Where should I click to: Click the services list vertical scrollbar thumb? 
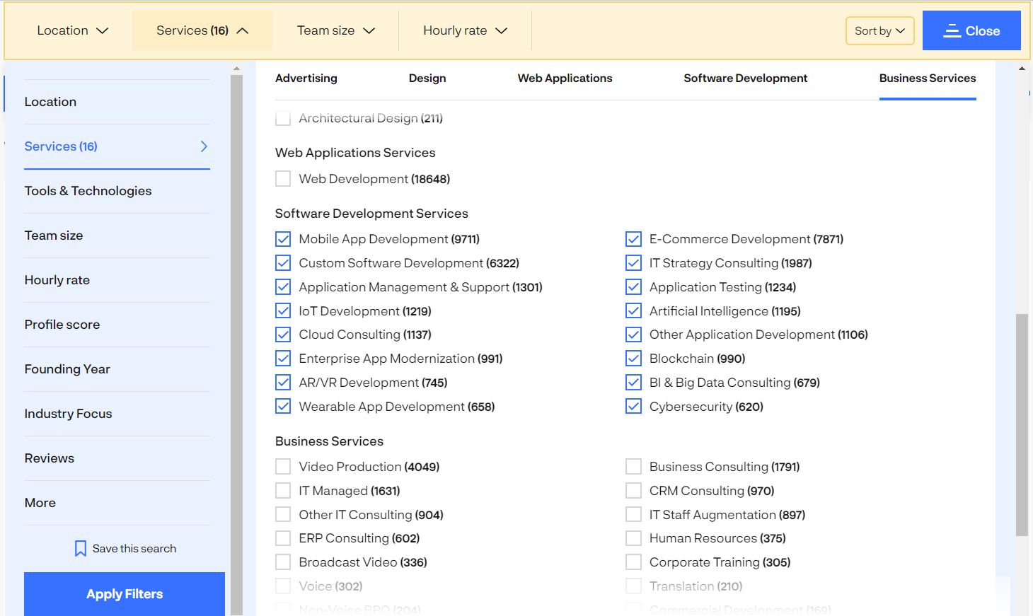(1021, 424)
